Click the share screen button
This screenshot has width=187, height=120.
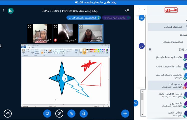[x=47, y=113]
